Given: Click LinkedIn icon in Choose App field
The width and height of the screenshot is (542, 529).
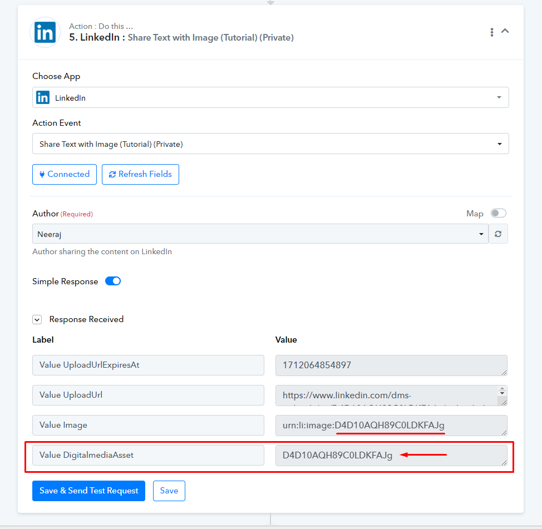Looking at the screenshot, I should click(43, 97).
